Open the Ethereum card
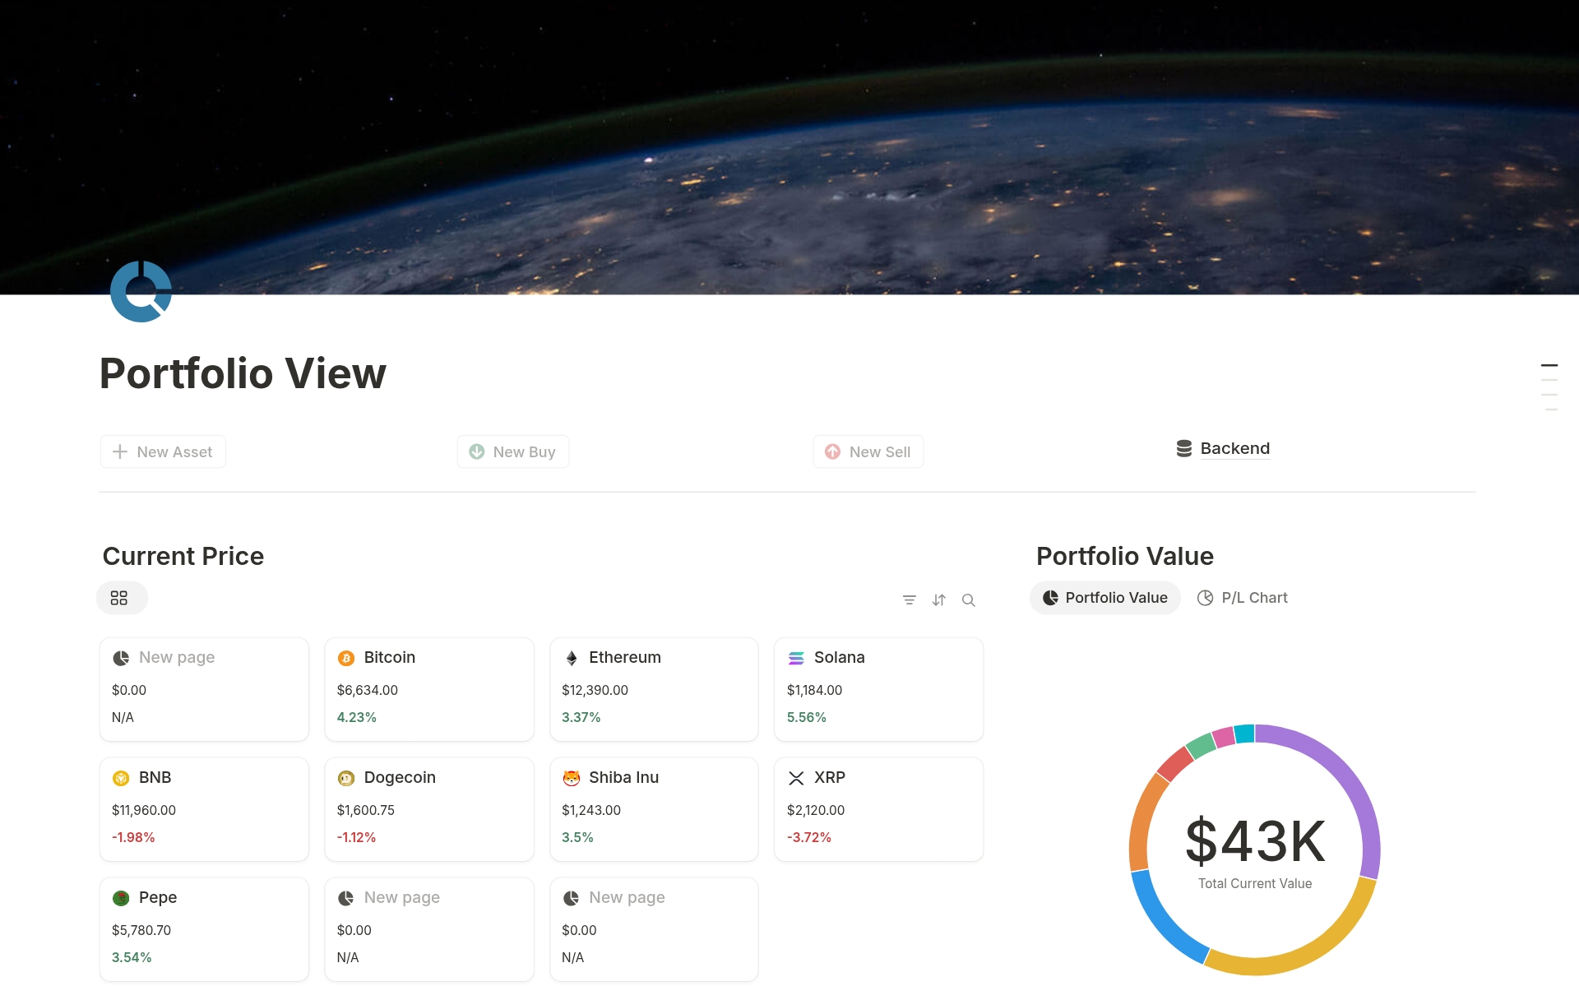The height and width of the screenshot is (986, 1579). (654, 689)
